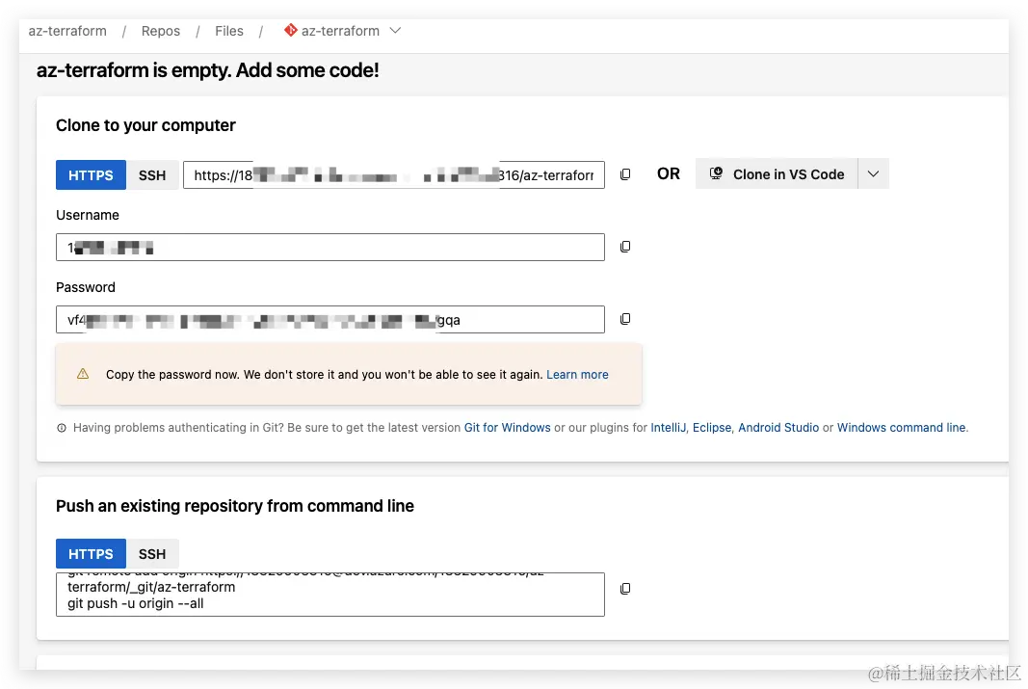
Task: Copy the push commands to clipboard
Action: pos(625,589)
